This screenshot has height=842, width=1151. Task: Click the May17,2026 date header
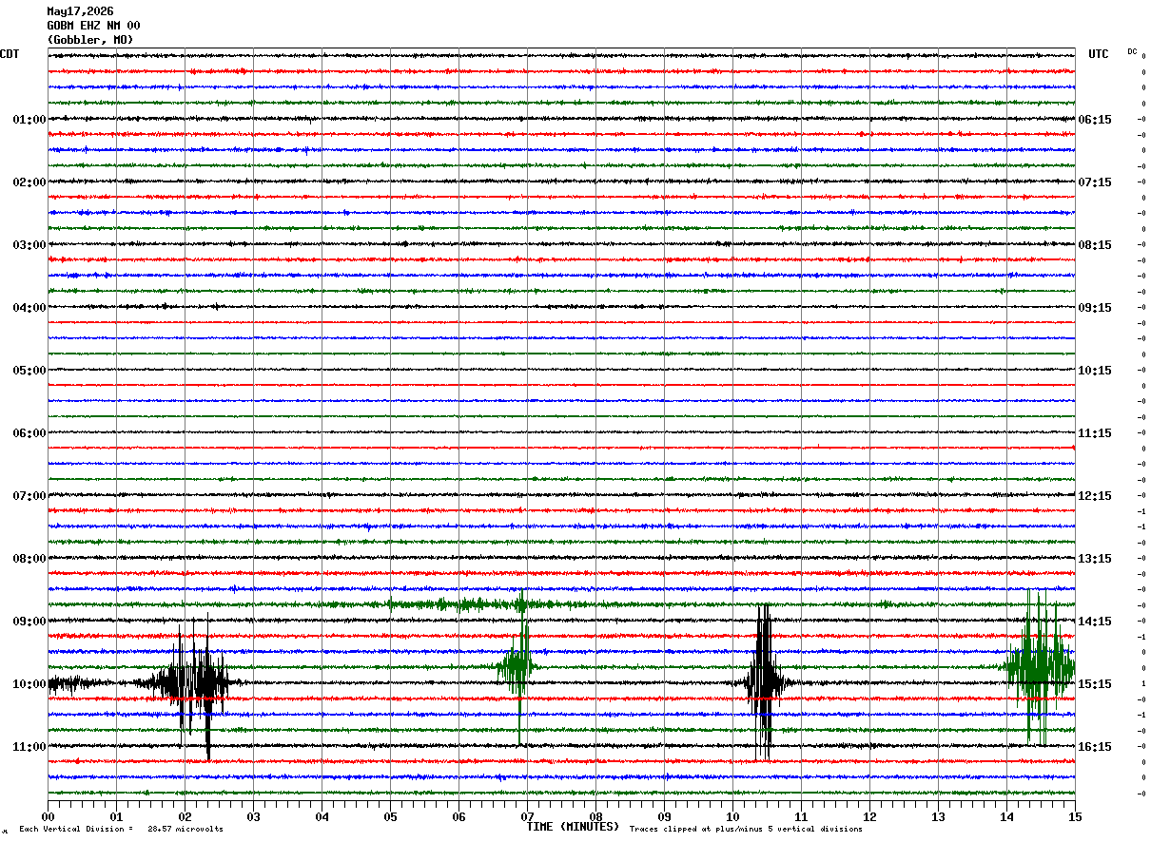80,11
